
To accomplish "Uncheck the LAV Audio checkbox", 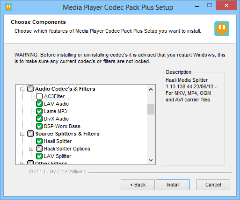I will (39, 104).
